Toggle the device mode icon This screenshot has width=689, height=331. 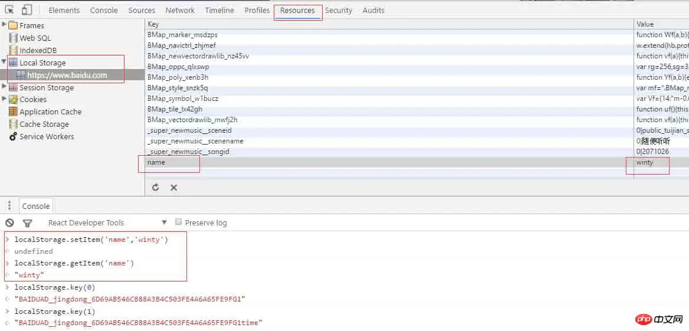[x=27, y=10]
